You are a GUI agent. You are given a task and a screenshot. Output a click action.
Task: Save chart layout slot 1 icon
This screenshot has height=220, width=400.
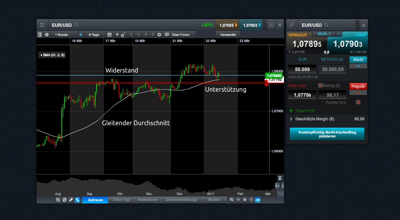123,35
